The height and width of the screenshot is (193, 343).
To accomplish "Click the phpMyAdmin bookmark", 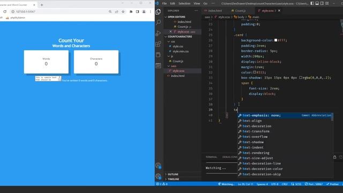I will coord(16,18).
